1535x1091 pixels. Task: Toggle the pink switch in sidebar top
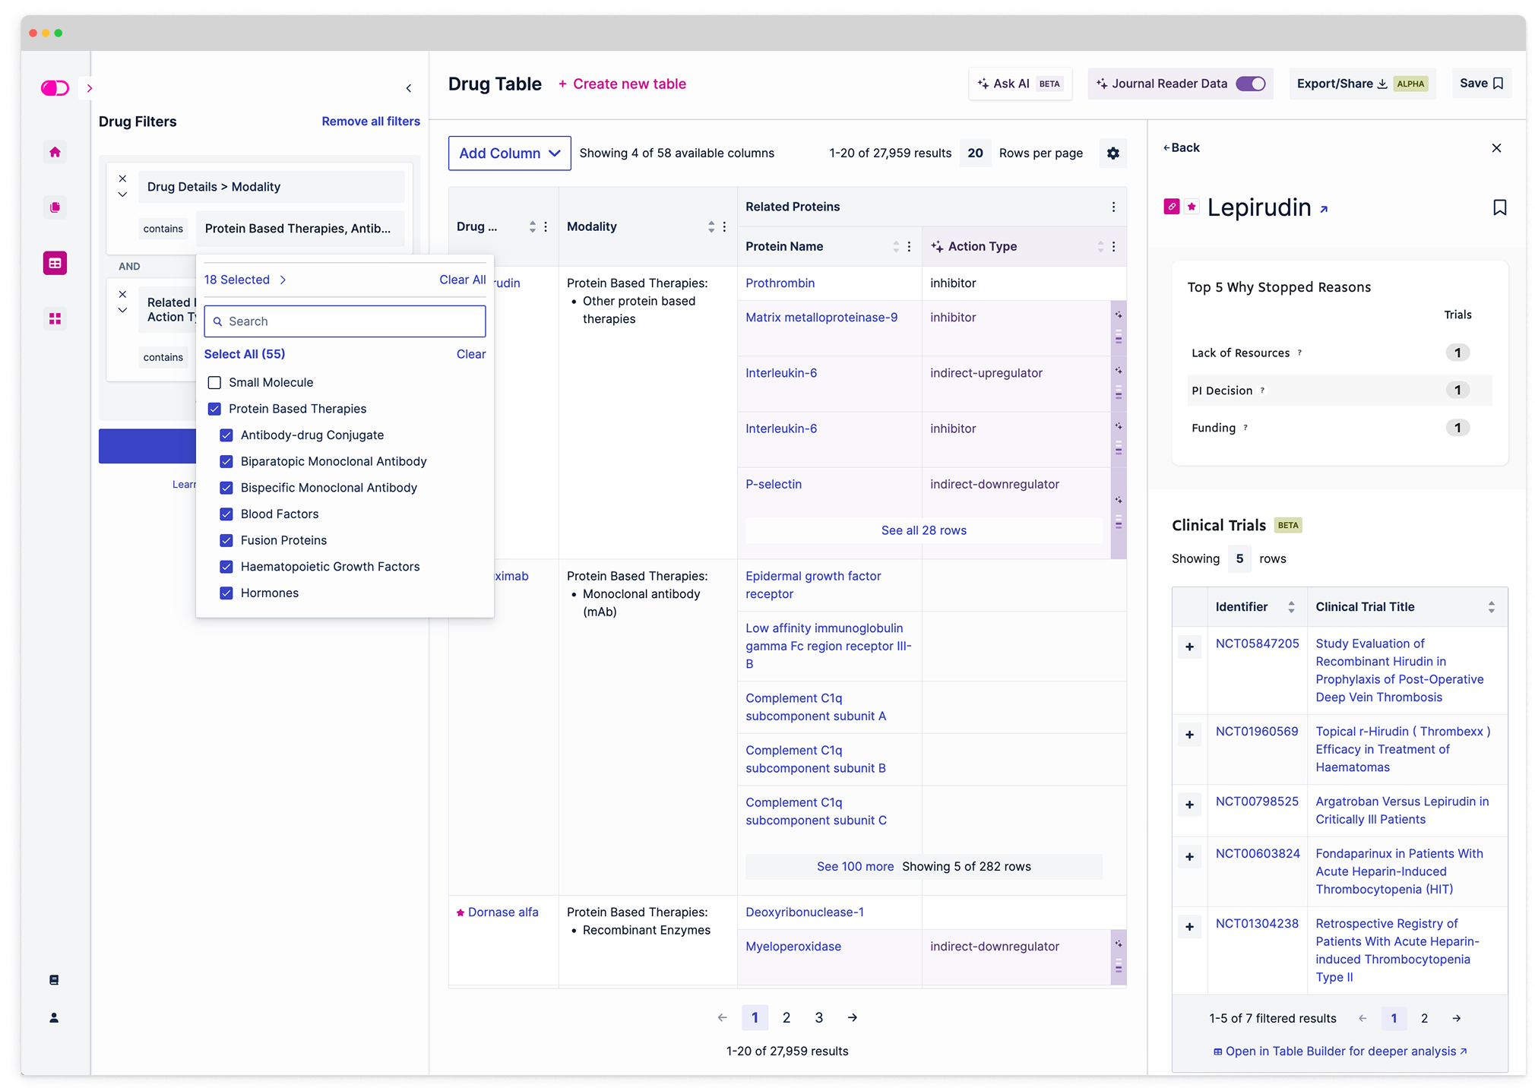click(55, 88)
